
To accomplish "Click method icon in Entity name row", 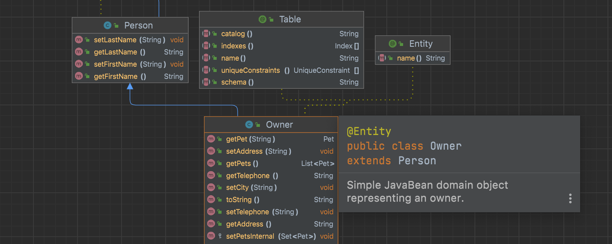I will (x=382, y=58).
